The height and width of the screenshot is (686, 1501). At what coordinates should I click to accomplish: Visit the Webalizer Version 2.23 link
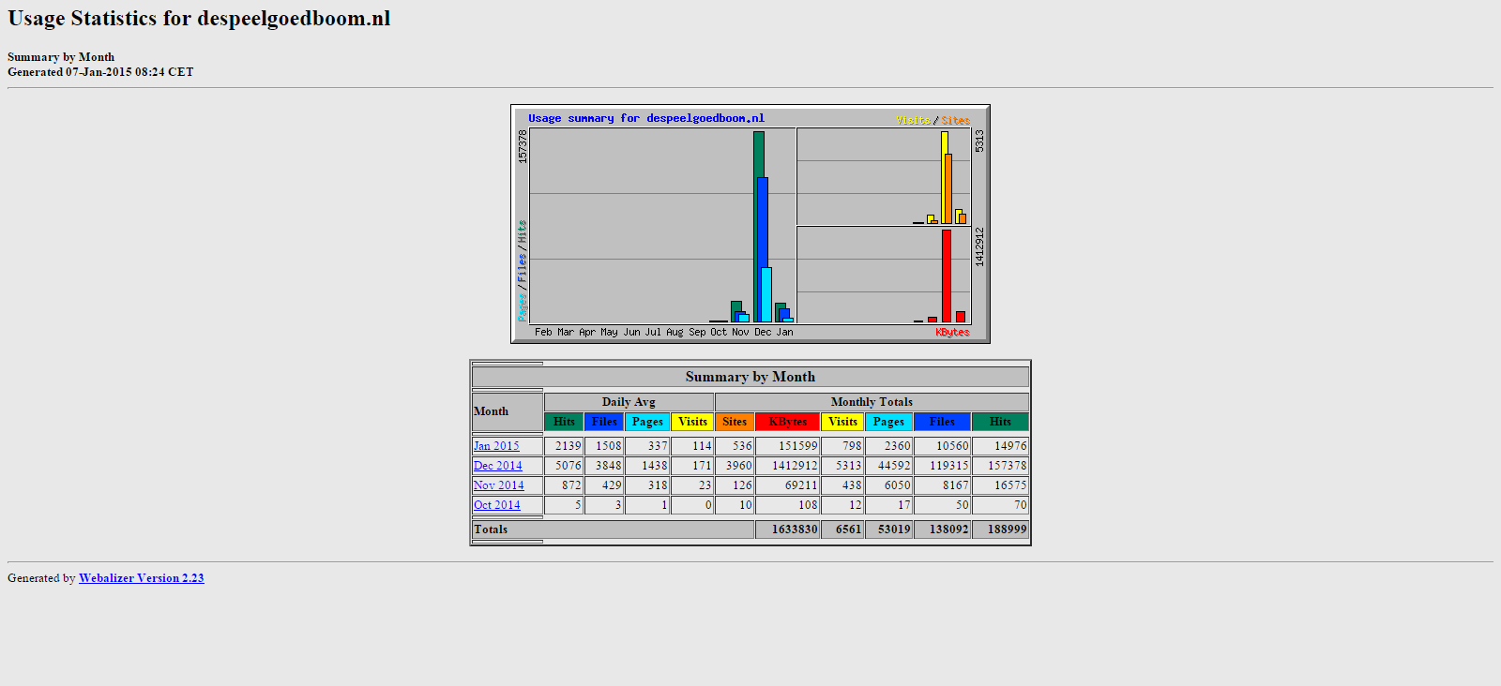click(141, 578)
